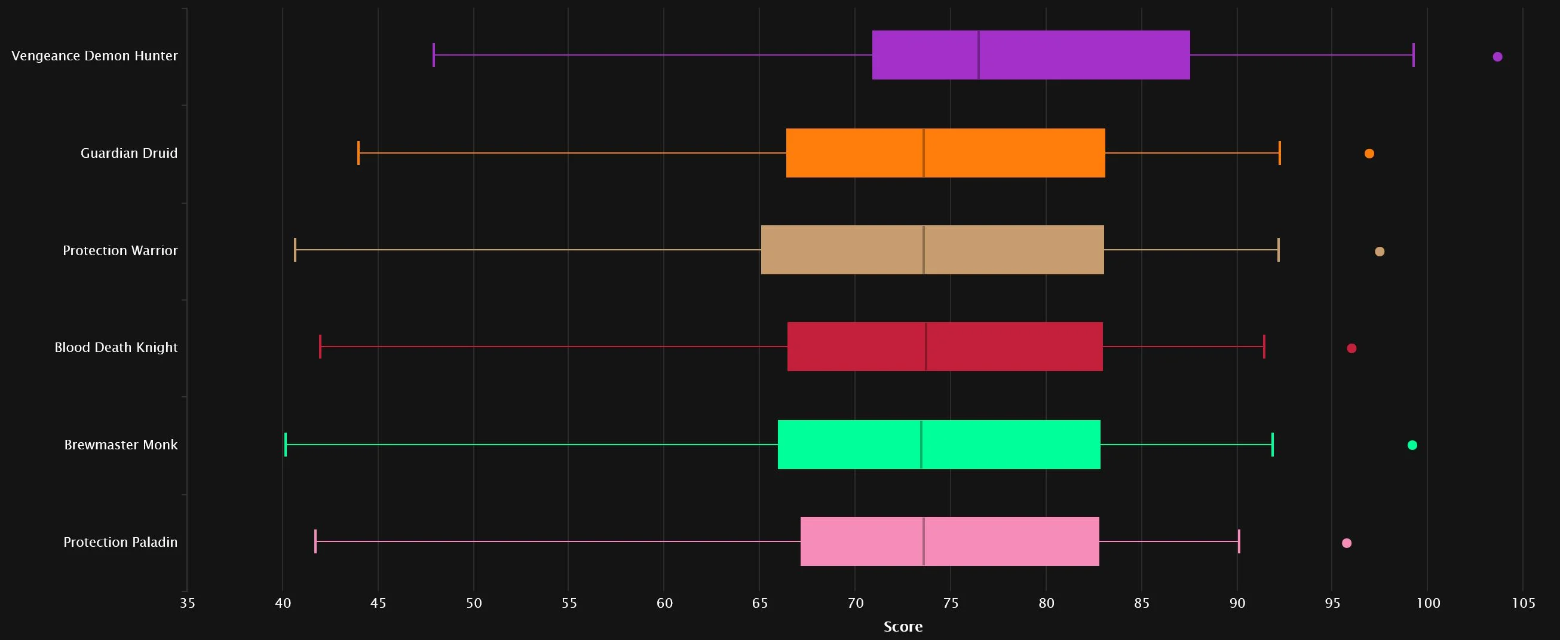Select the purple Vengeance Demon Hunter box
Image resolution: width=1560 pixels, height=640 pixels.
tap(1031, 55)
